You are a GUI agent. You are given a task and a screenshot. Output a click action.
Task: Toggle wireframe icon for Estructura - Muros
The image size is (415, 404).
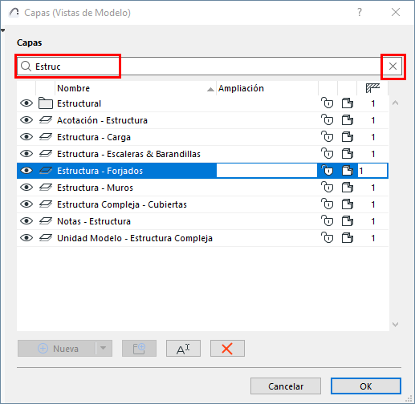(x=348, y=188)
